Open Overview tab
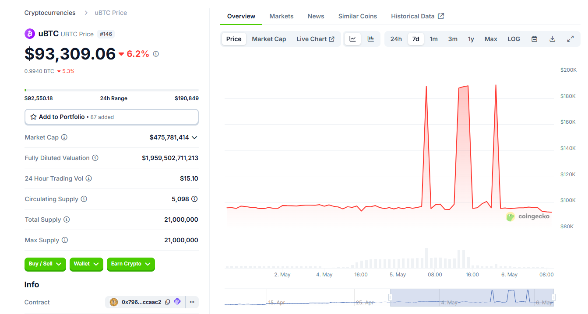 241,16
